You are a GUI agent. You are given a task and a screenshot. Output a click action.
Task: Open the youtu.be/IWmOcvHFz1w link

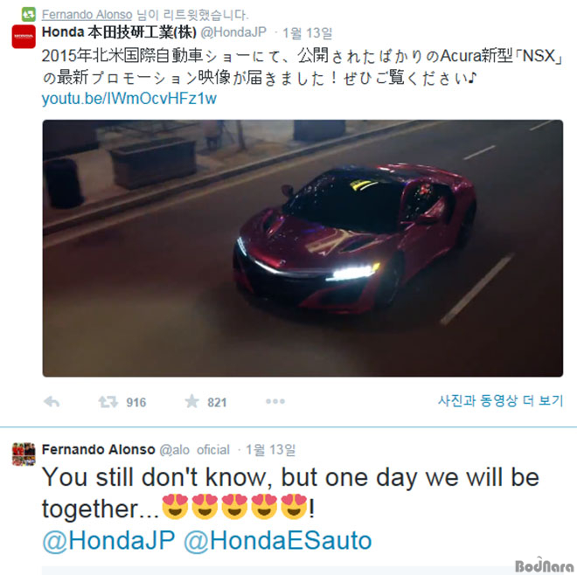(129, 99)
